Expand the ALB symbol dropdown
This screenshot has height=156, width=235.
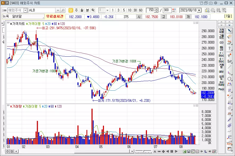pyautogui.click(x=58, y=10)
